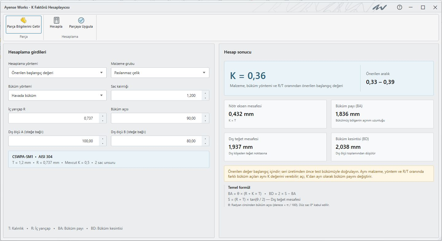Decrease Büküm açısı with down arrow
Image resolution: width=442 pixels, height=241 pixels.
[205, 121]
